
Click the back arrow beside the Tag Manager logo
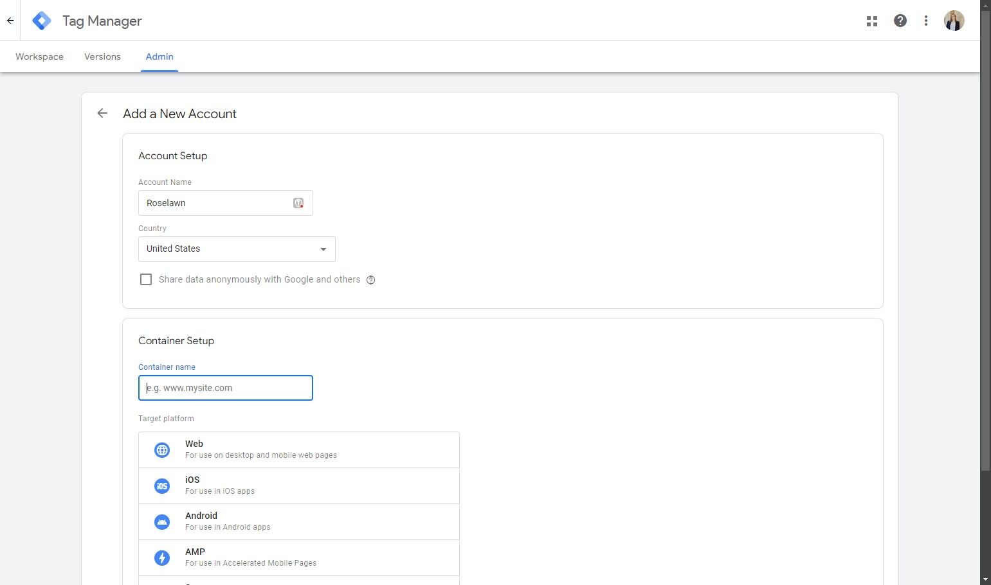[10, 21]
